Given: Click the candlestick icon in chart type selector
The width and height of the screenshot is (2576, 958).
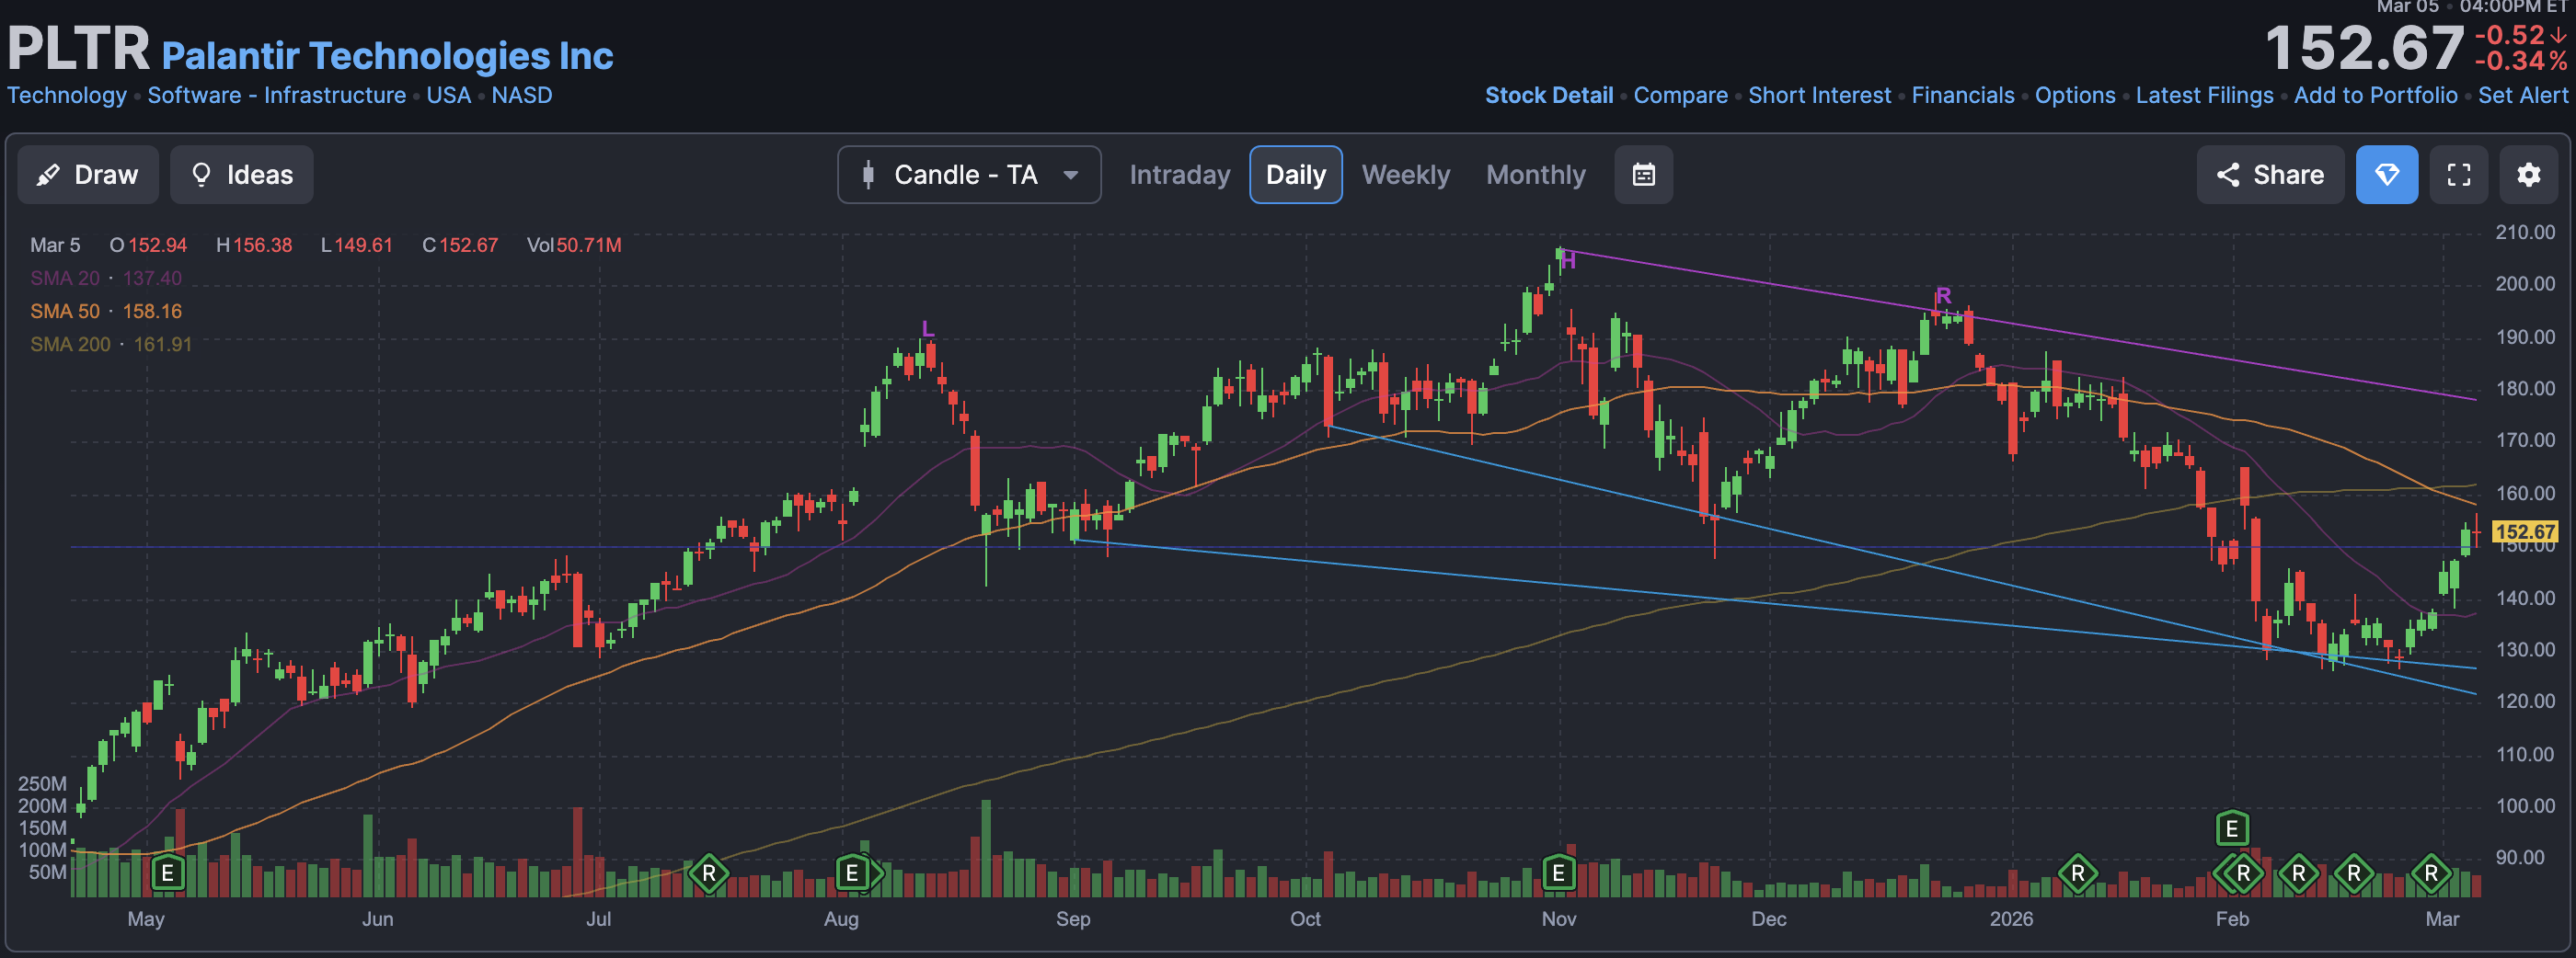Looking at the screenshot, I should [868, 175].
